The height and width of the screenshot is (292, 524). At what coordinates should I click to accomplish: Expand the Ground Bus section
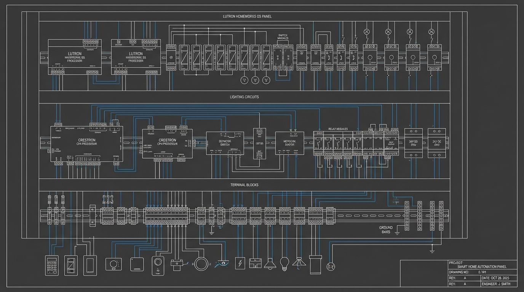tap(385, 229)
